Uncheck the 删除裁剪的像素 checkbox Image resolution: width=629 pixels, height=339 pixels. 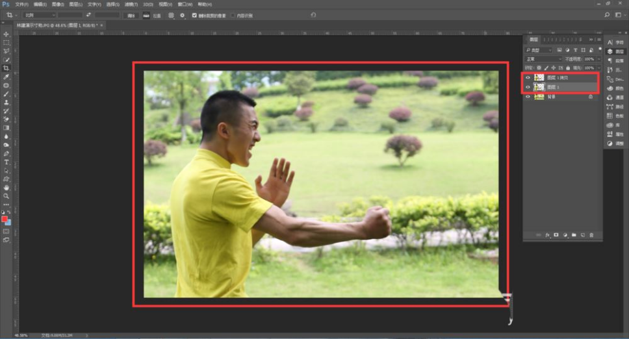(194, 15)
